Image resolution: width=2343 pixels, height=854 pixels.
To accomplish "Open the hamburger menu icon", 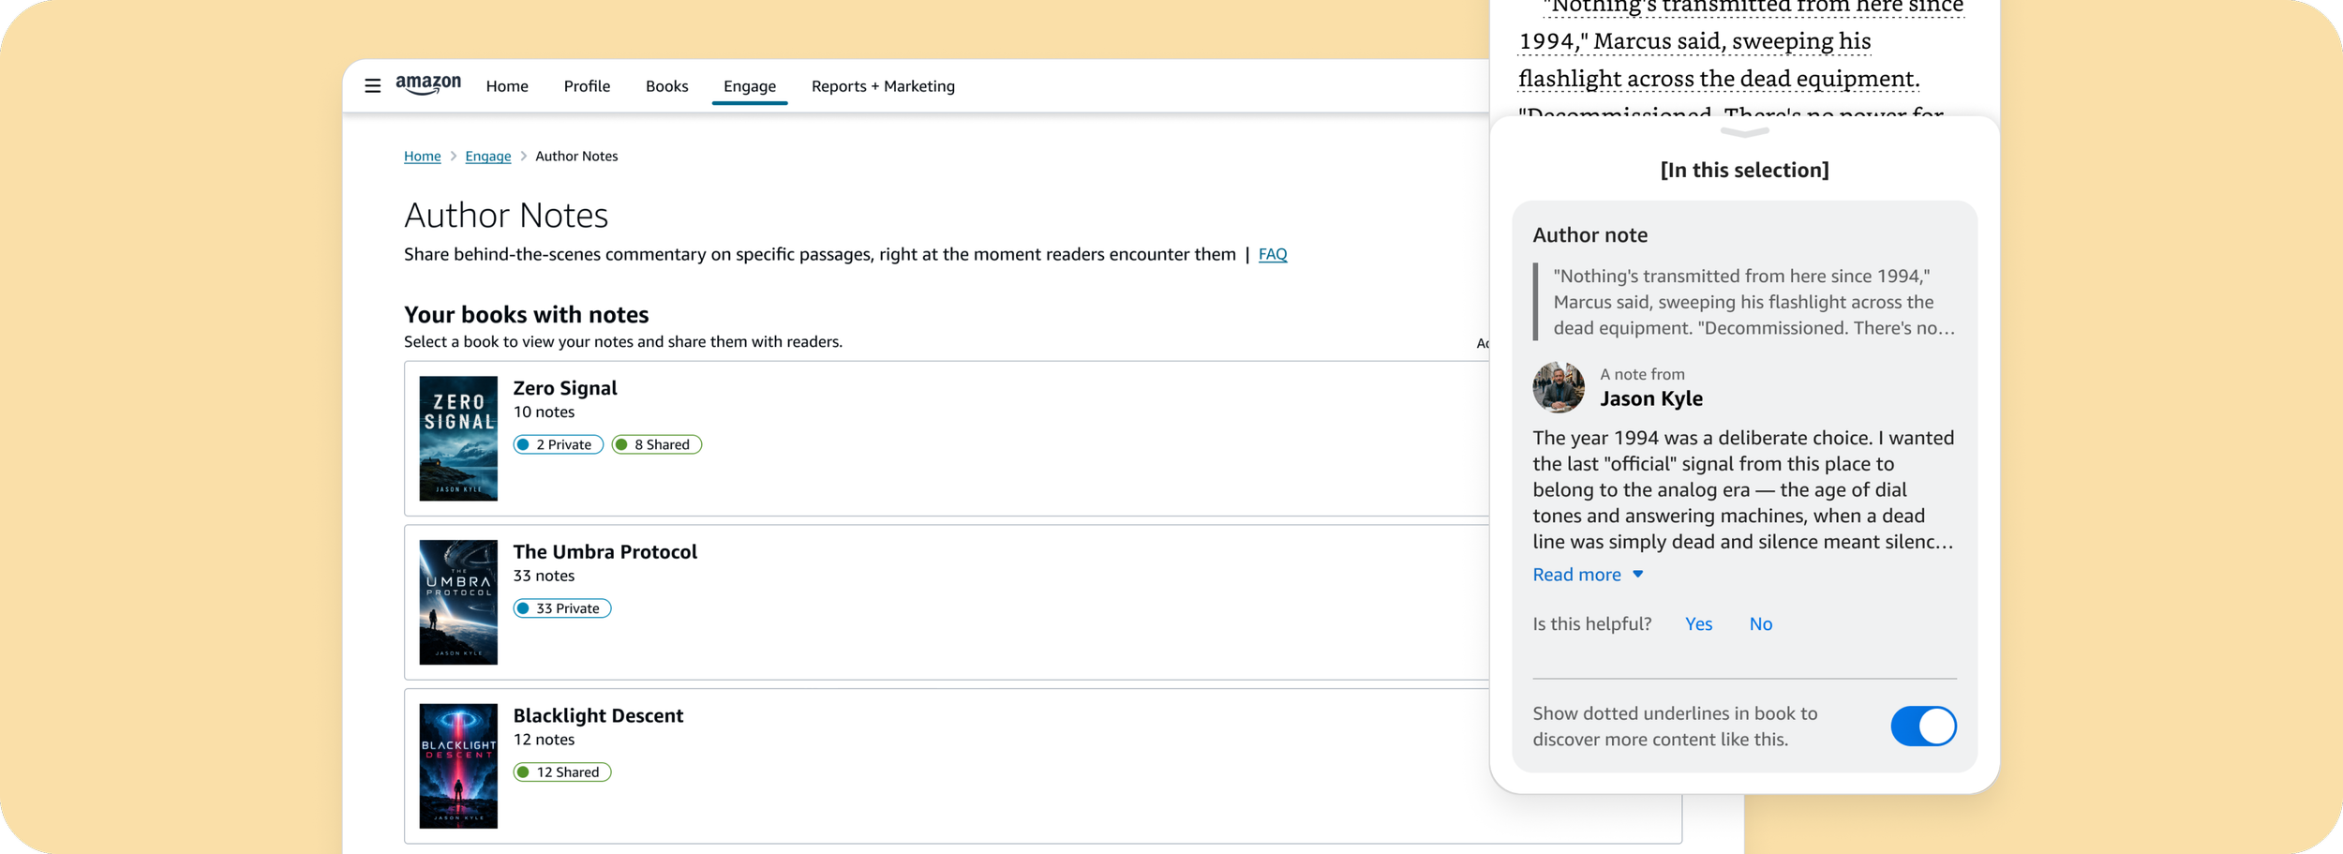I will pyautogui.click(x=372, y=86).
